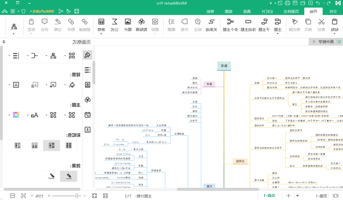
Task: Open the Paste (粘贴) dropdown arrow
Action: pos(334,34)
